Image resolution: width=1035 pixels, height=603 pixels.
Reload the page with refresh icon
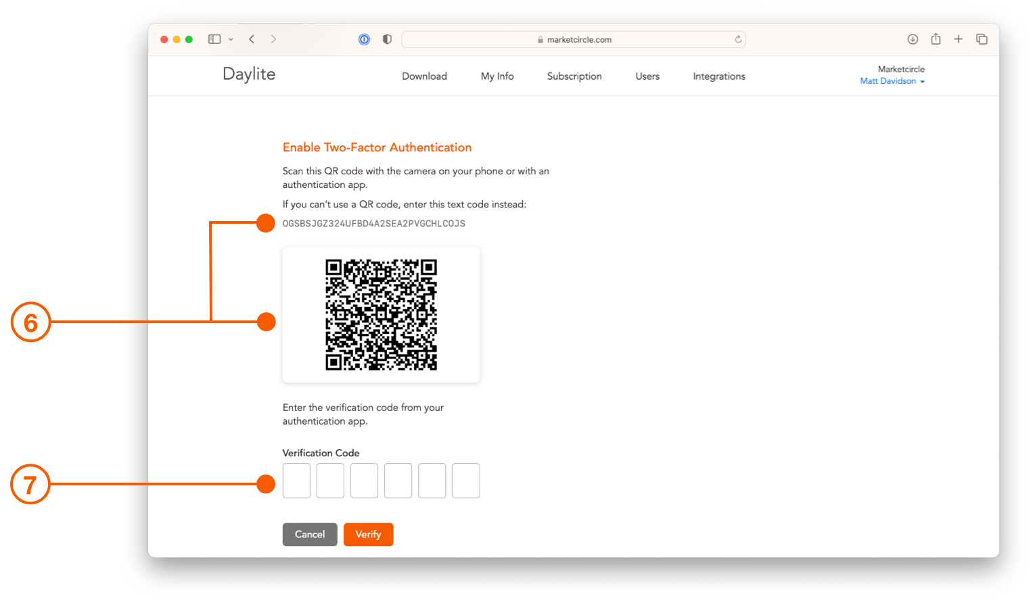[738, 39]
